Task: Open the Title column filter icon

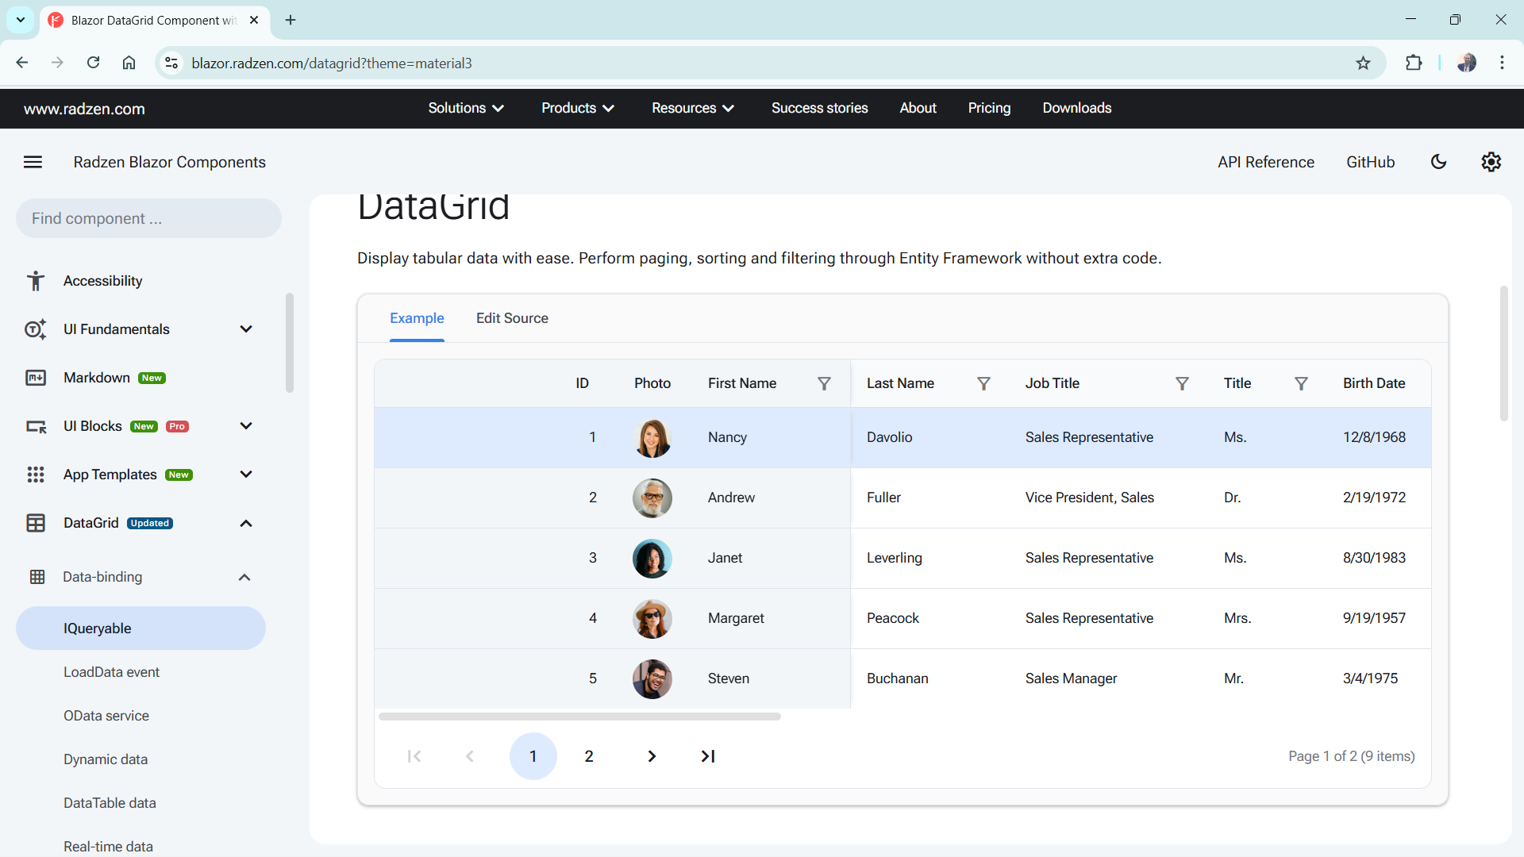Action: pyautogui.click(x=1301, y=384)
